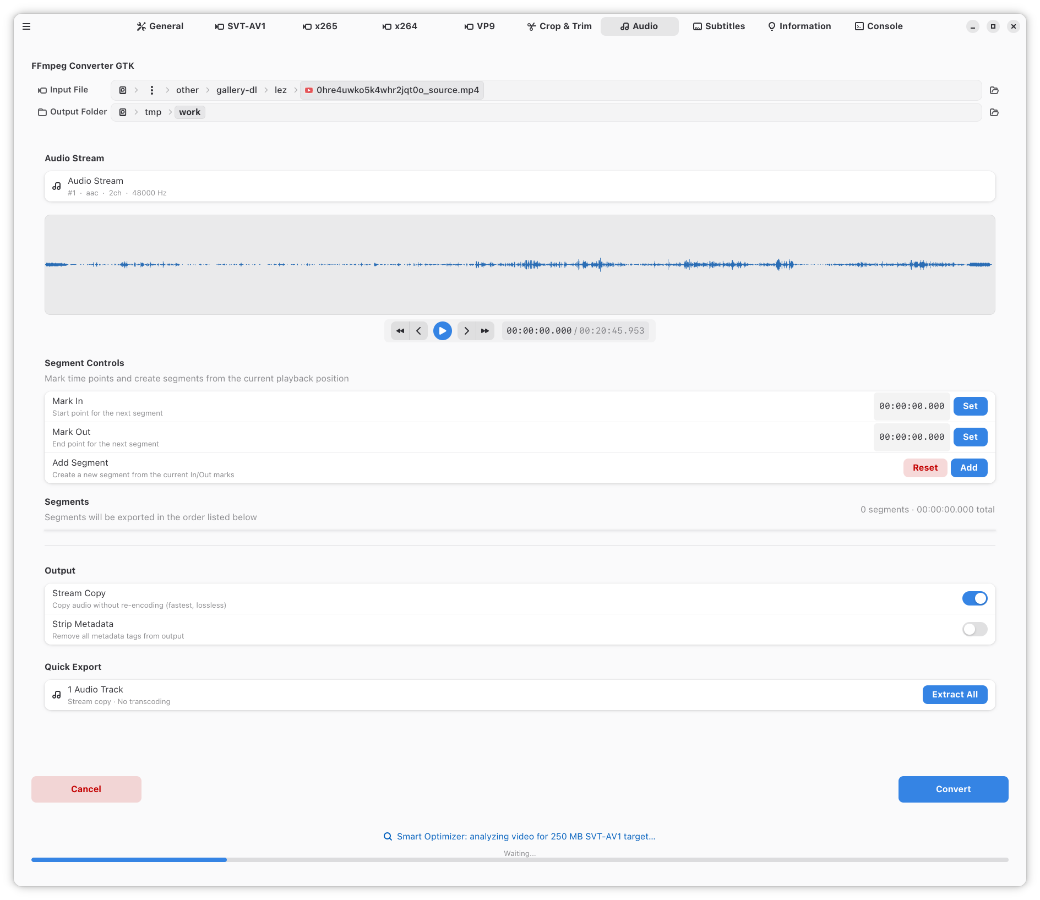This screenshot has height=900, width=1040.
Task: Select 'tmp' in output folder path
Action: (x=153, y=112)
